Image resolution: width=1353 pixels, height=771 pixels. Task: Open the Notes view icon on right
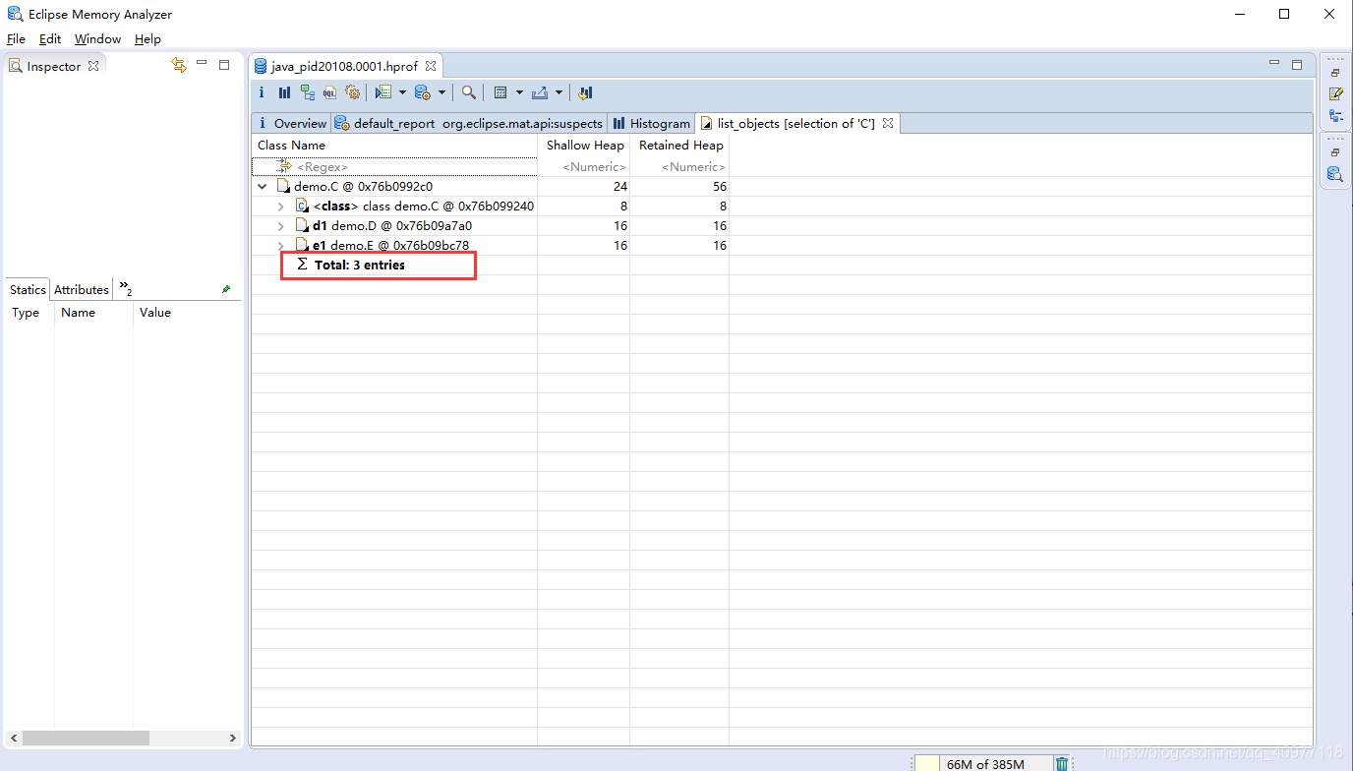pyautogui.click(x=1335, y=94)
